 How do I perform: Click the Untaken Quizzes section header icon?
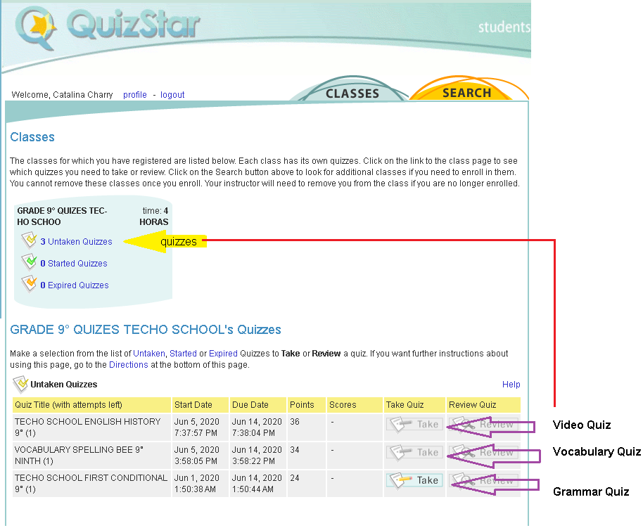click(20, 384)
